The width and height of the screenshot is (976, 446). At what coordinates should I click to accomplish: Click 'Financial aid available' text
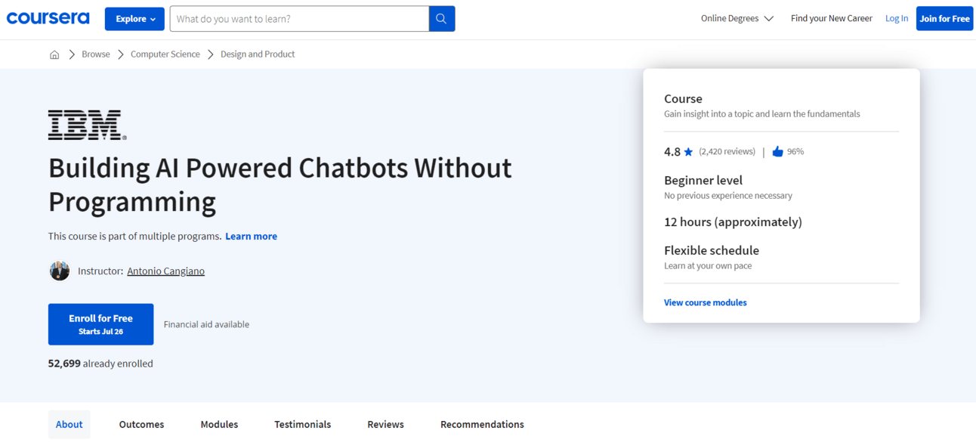206,324
